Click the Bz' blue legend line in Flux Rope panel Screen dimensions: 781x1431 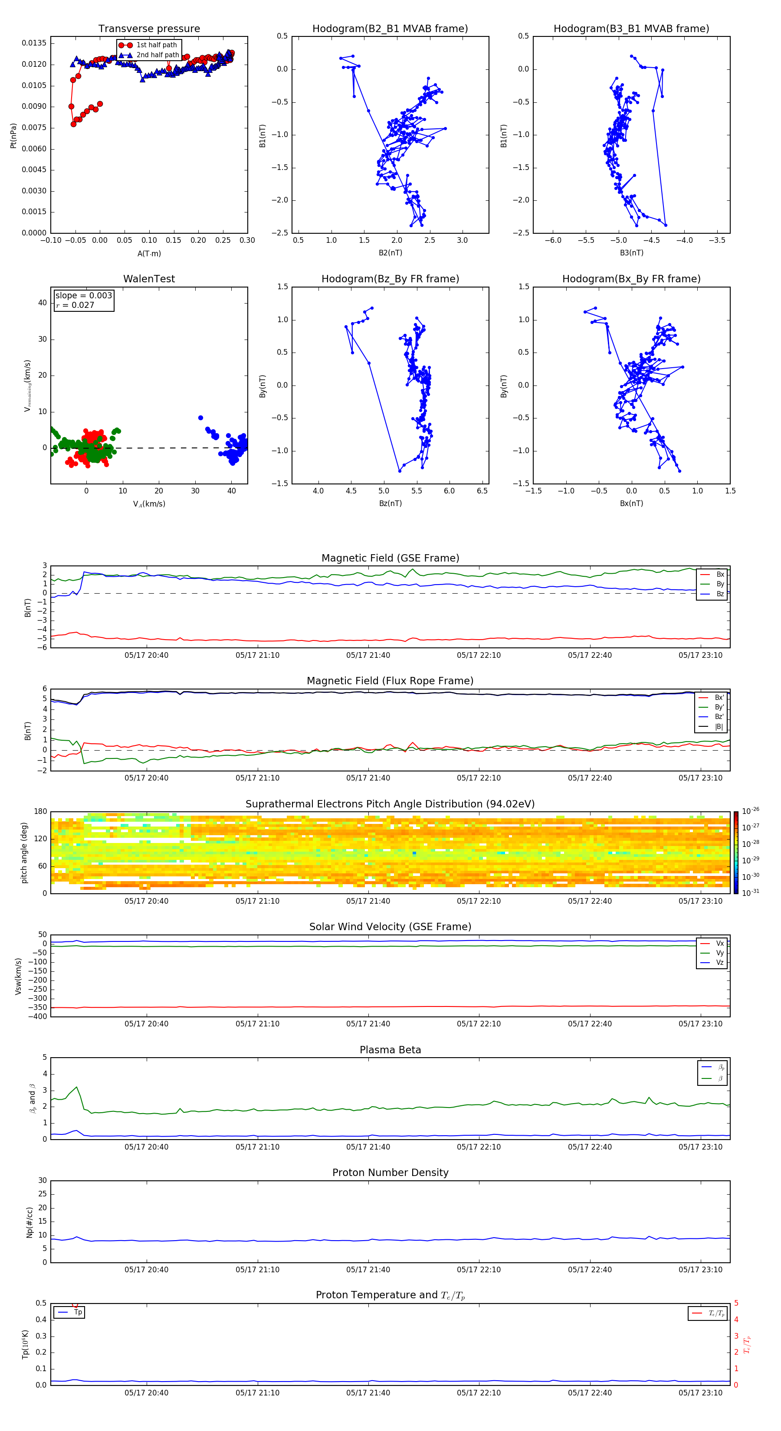click(x=704, y=717)
